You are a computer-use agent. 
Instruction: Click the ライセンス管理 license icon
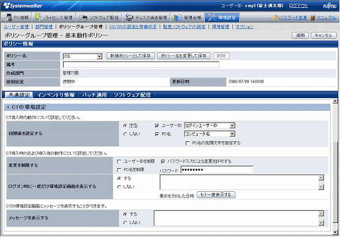point(39,17)
